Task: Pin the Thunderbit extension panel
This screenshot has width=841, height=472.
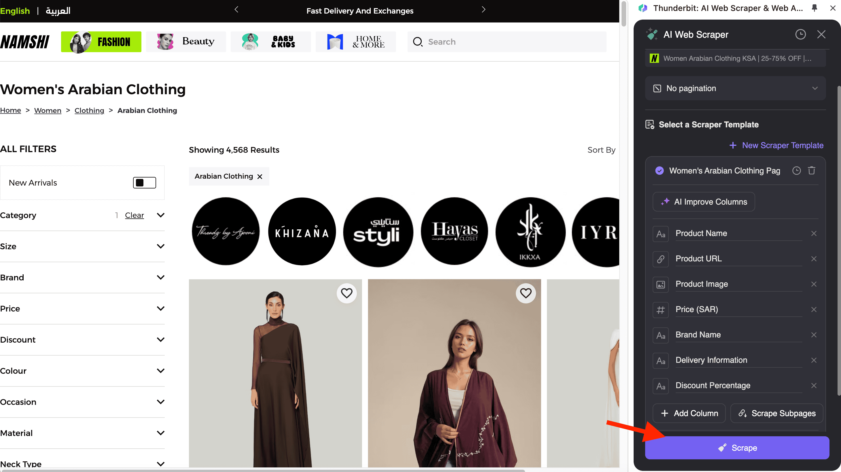Action: pos(814,8)
